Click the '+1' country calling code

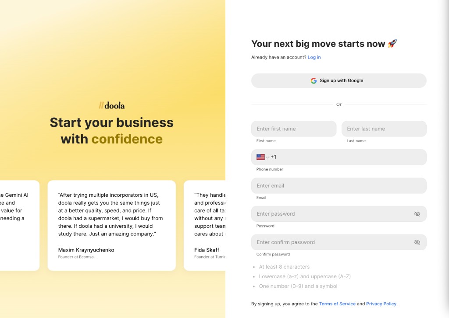274,157
